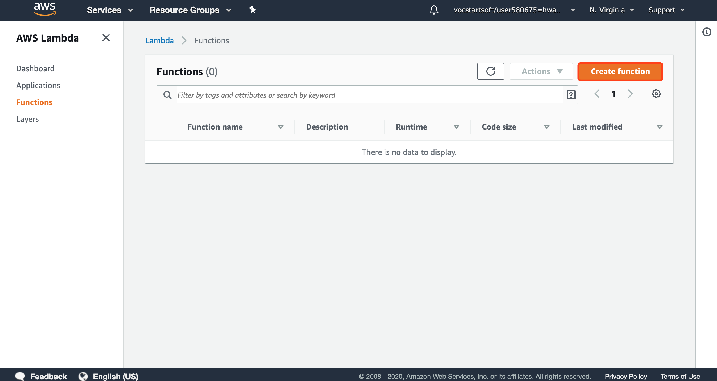This screenshot has width=717, height=381.
Task: Open Feedback in the footer
Action: click(41, 376)
